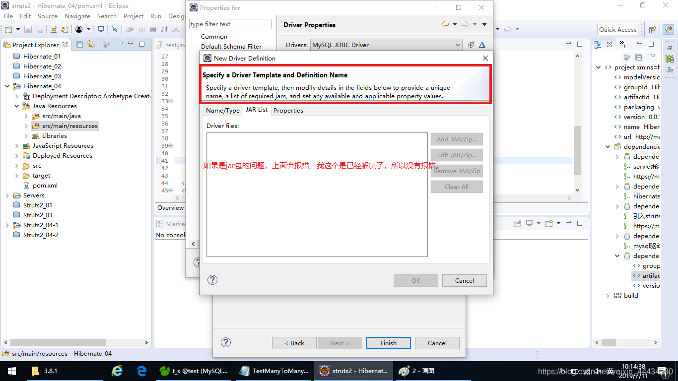678x381 pixels.
Task: Click the back arrow in Driver Properties header
Action: pos(445,24)
